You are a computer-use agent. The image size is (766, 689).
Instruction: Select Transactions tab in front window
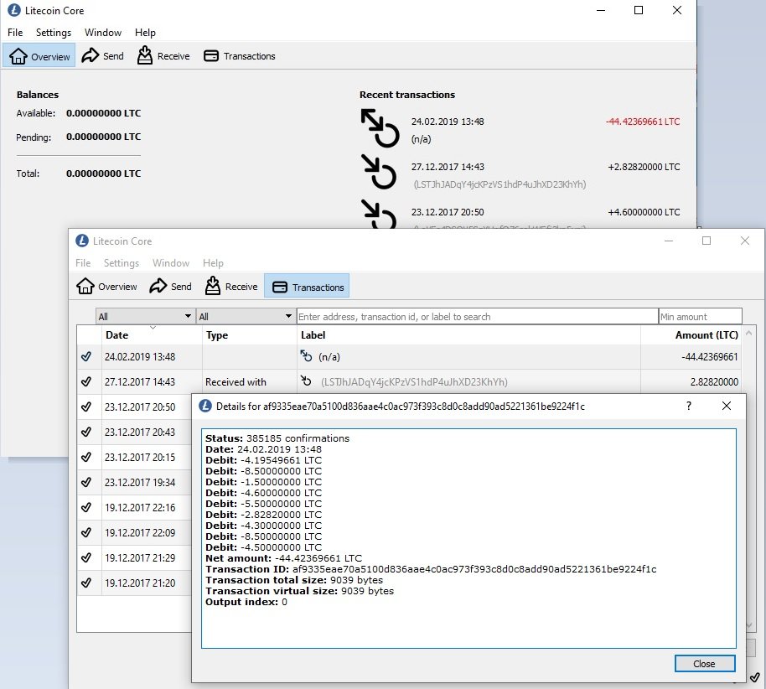(308, 287)
